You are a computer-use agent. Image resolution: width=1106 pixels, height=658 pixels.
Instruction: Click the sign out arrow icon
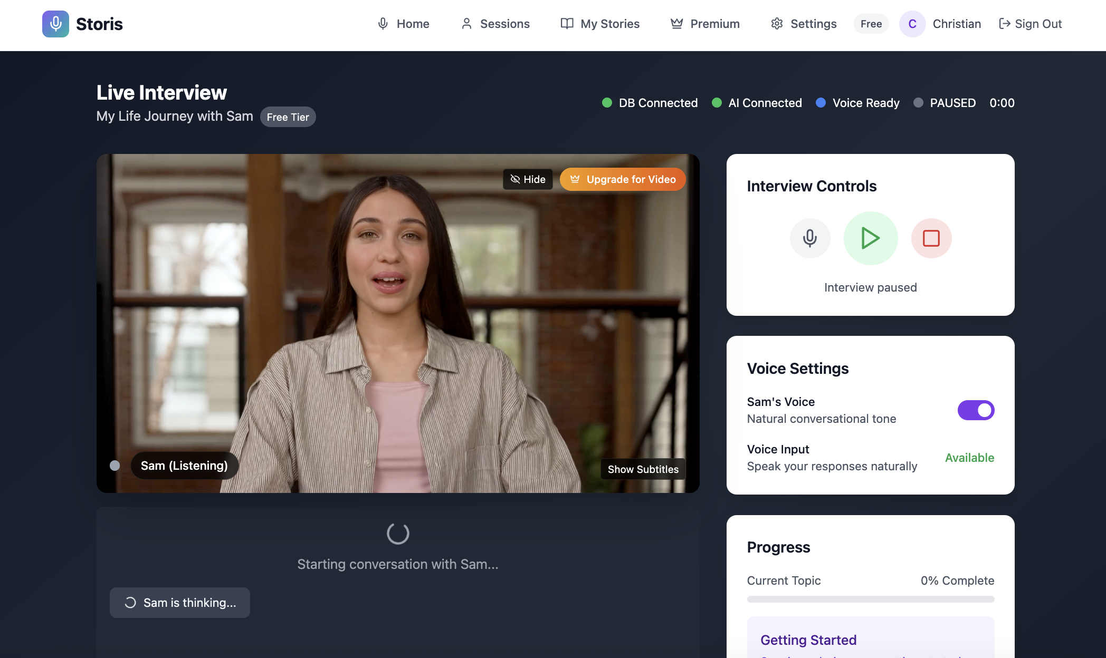(1004, 24)
